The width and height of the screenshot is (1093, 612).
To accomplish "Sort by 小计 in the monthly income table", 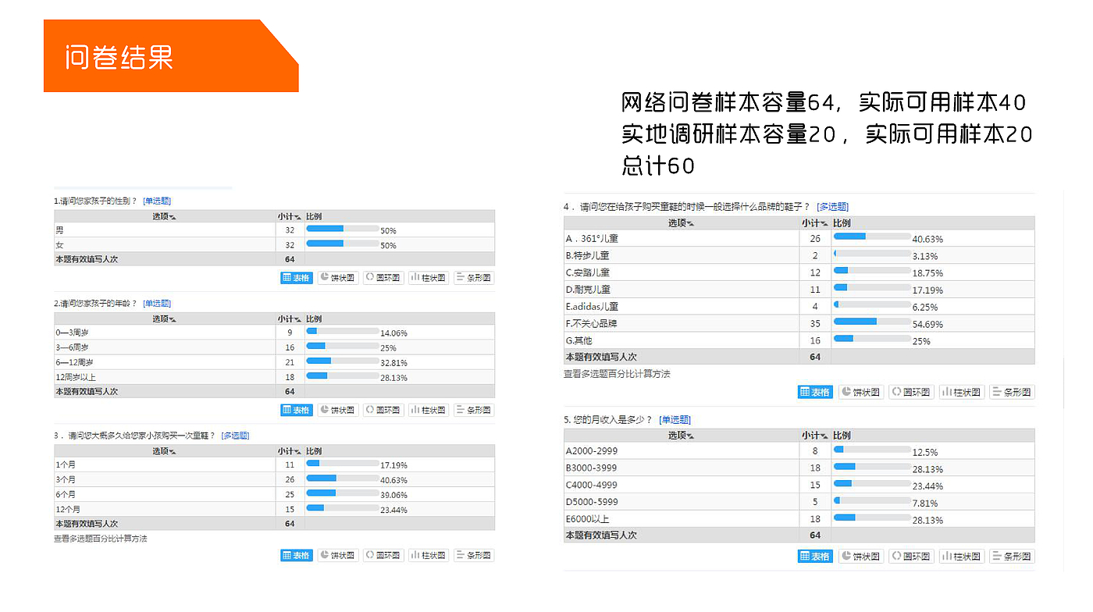I will 814,436.
